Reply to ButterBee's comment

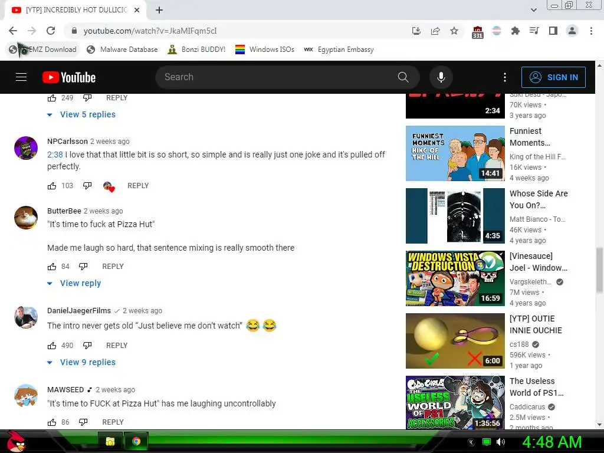point(113,267)
